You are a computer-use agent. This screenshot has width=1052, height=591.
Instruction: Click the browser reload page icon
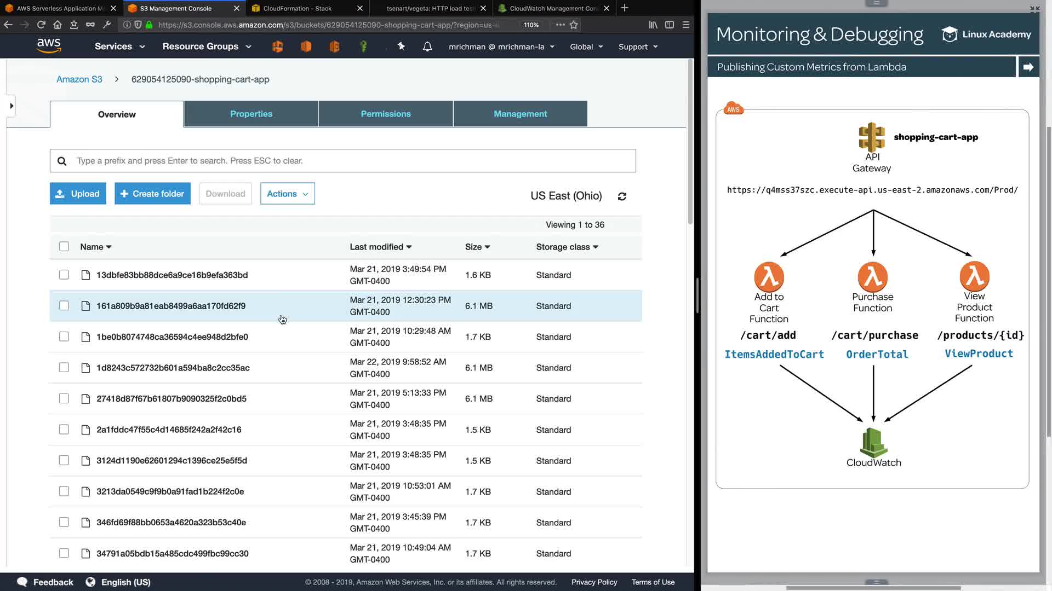41,25
